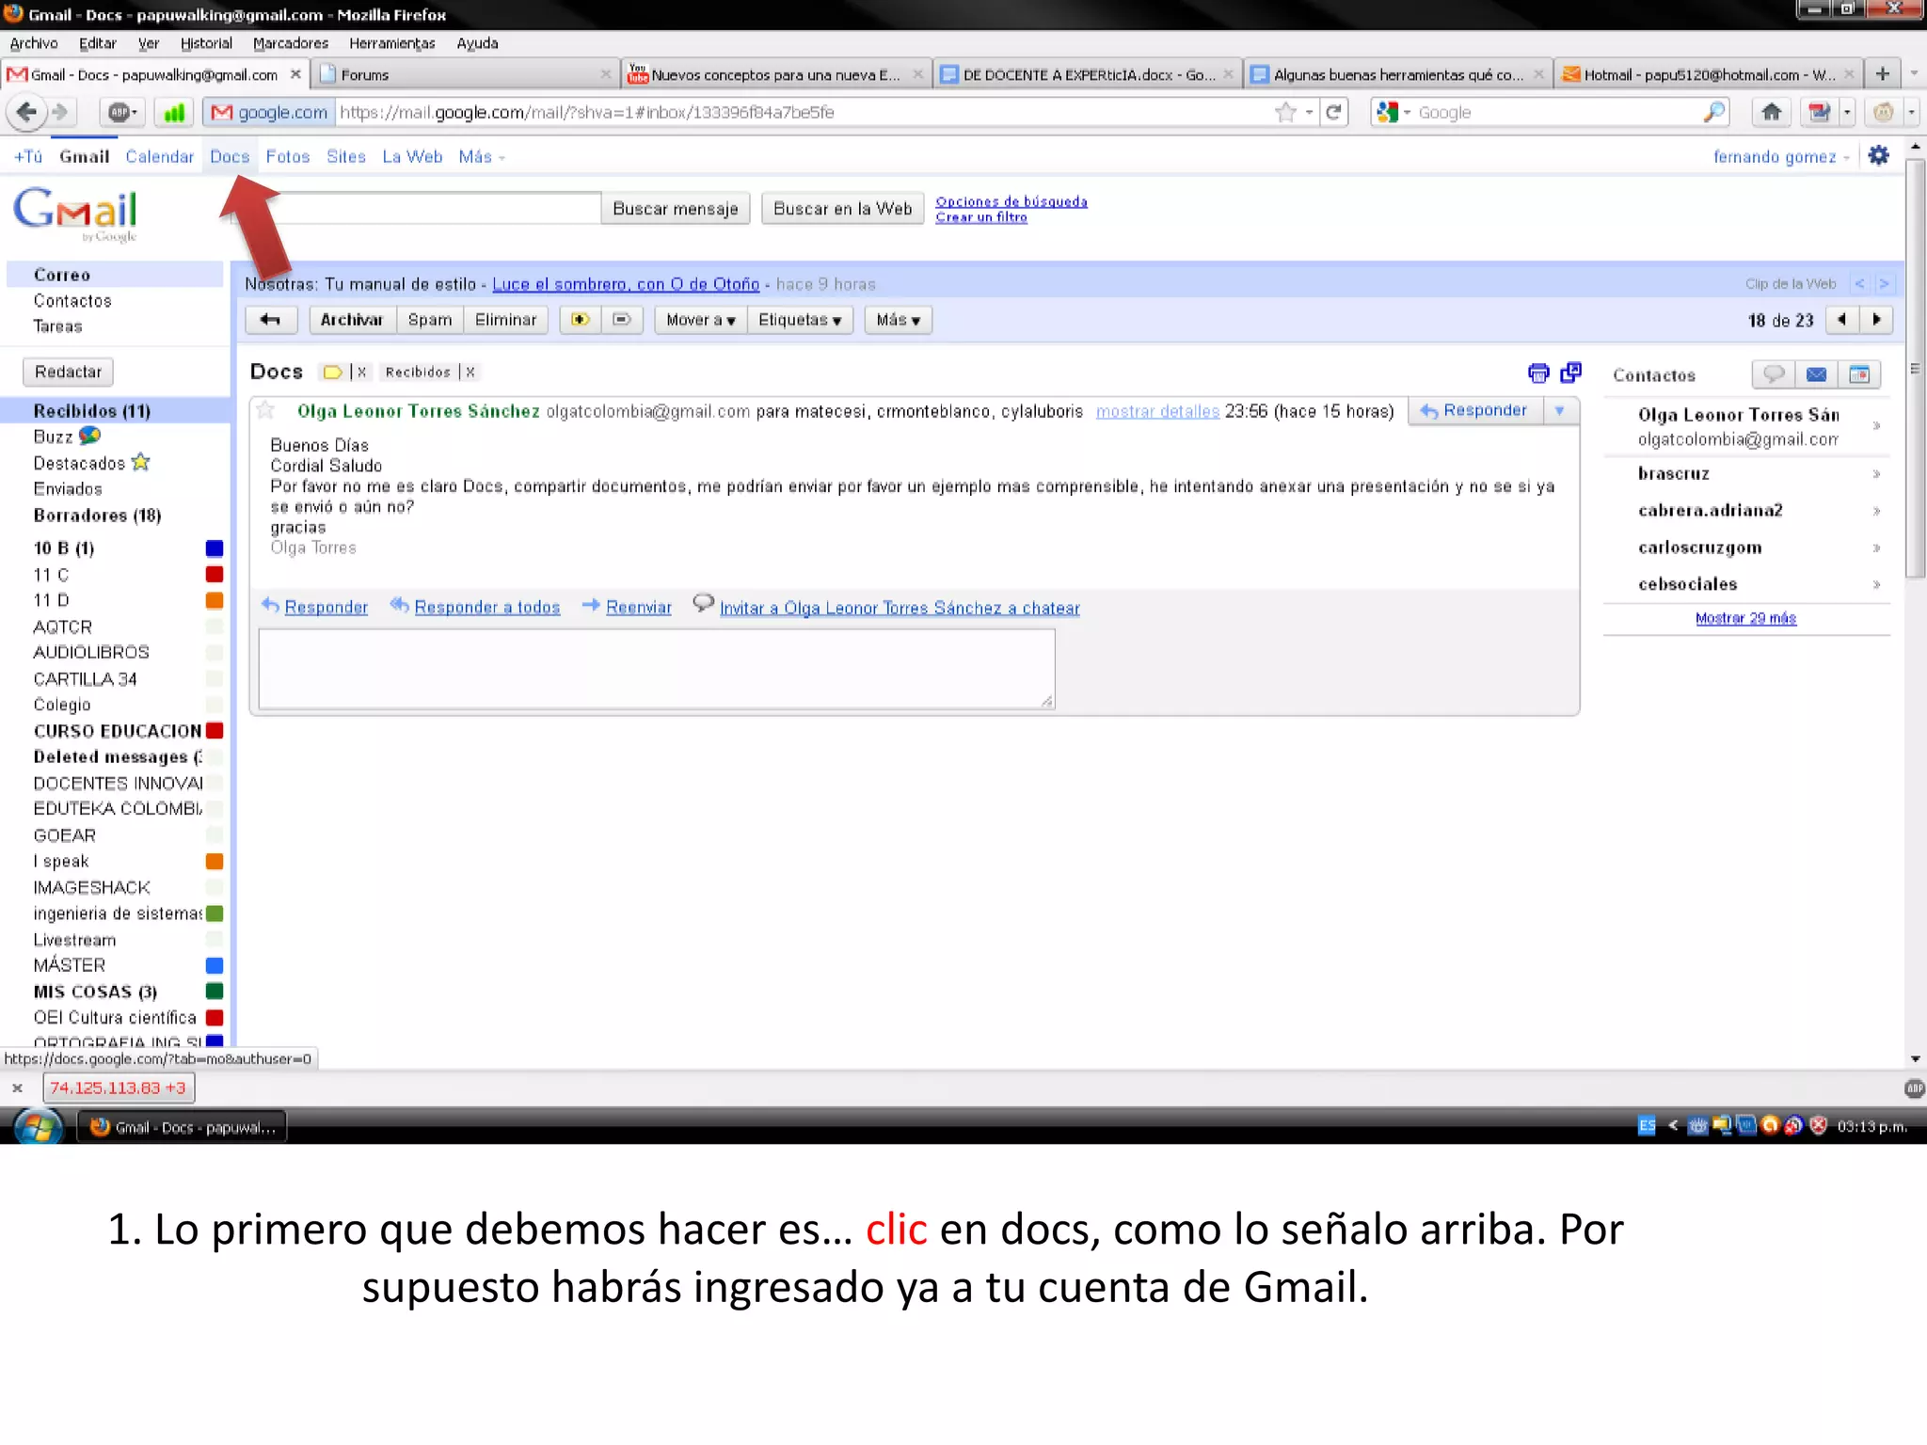The height and width of the screenshot is (1445, 1927).
Task: Open the Mover a dropdown
Action: [700, 320]
